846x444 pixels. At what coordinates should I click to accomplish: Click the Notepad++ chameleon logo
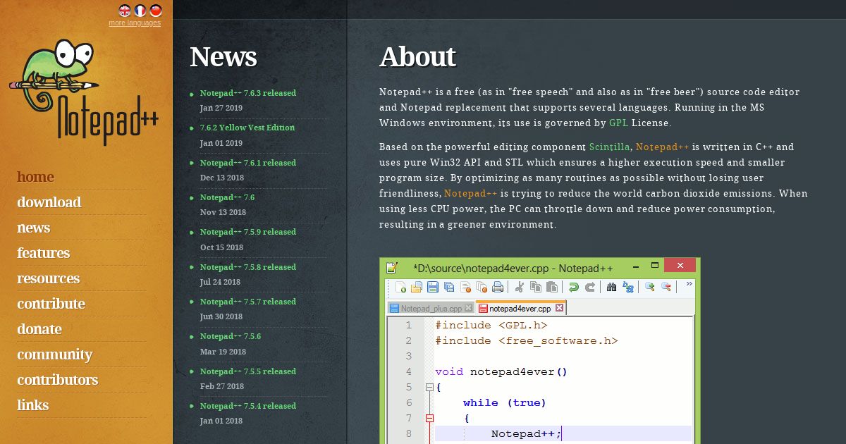tap(84, 91)
